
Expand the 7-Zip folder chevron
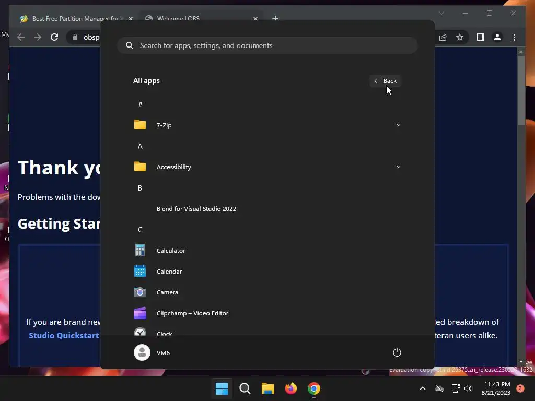pyautogui.click(x=398, y=125)
